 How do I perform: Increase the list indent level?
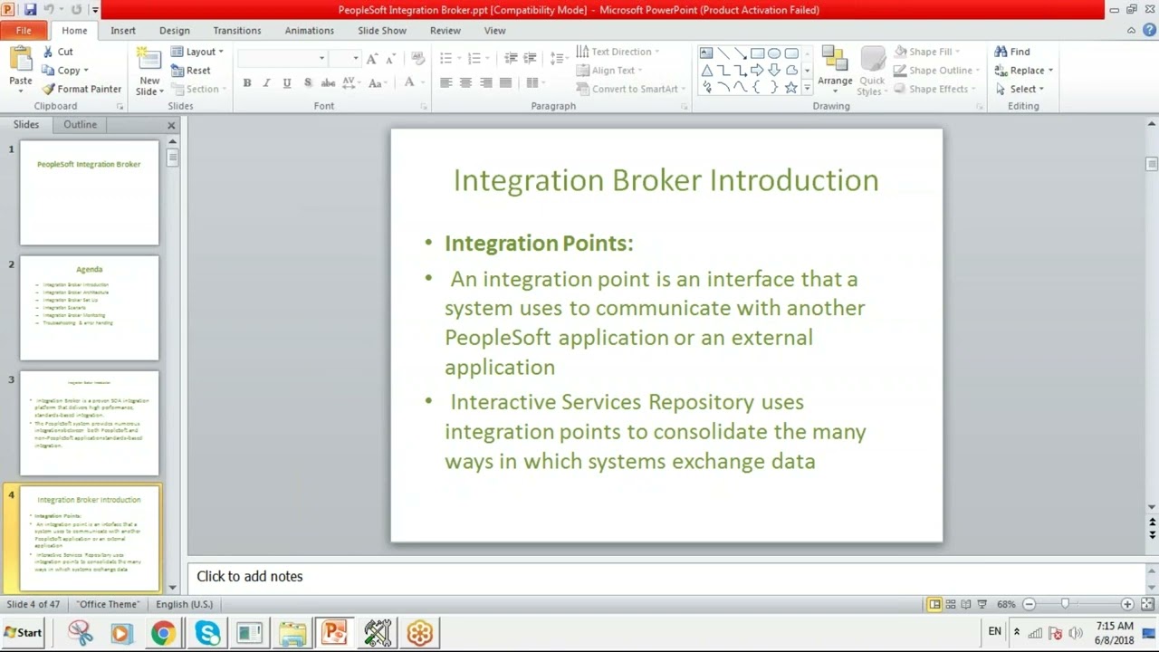tap(530, 58)
